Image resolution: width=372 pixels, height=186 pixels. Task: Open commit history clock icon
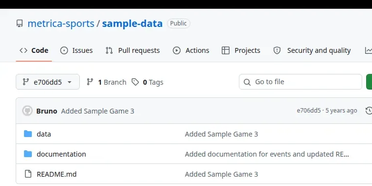369,111
